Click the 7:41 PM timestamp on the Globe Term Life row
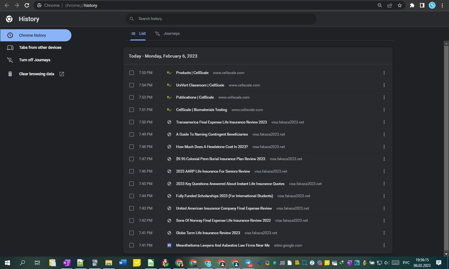The image size is (449, 269). [146, 233]
